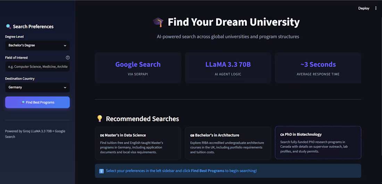
Task: Select the Master's in Data Science card
Action: [138, 143]
